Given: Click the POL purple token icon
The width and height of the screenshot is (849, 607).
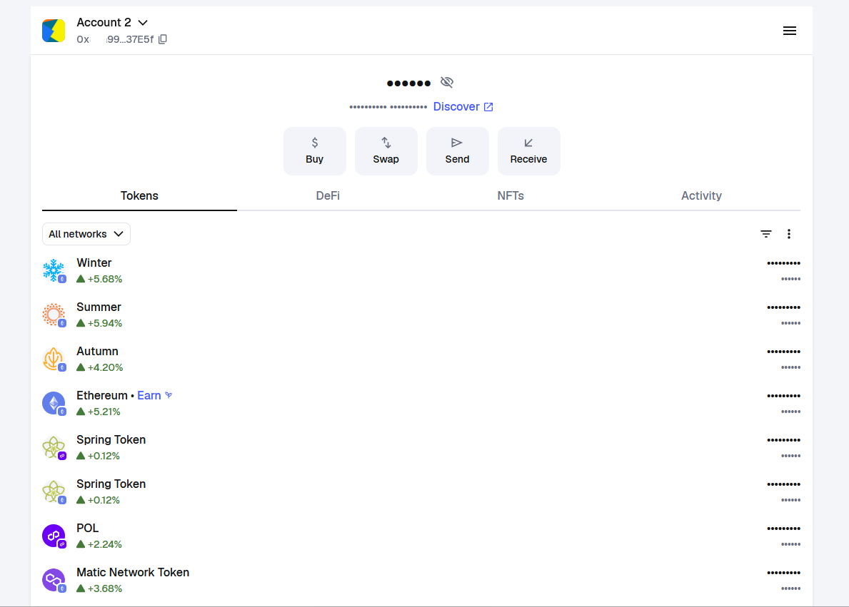Looking at the screenshot, I should (54, 536).
